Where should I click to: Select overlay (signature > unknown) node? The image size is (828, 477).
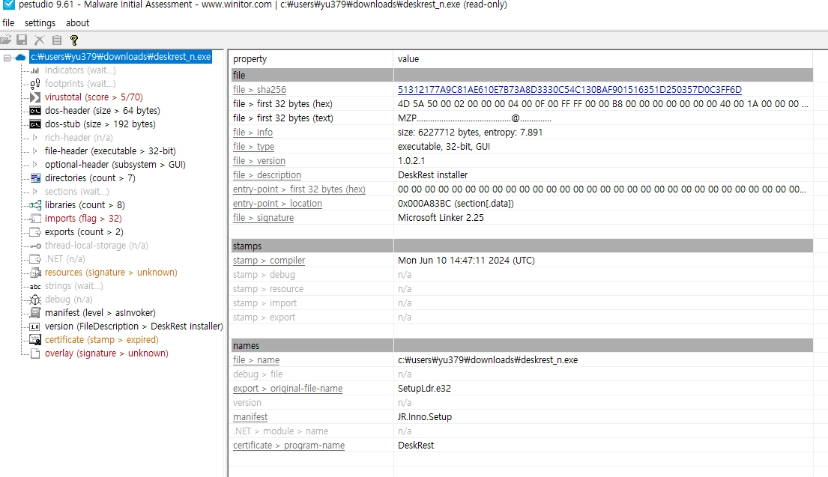coord(106,353)
